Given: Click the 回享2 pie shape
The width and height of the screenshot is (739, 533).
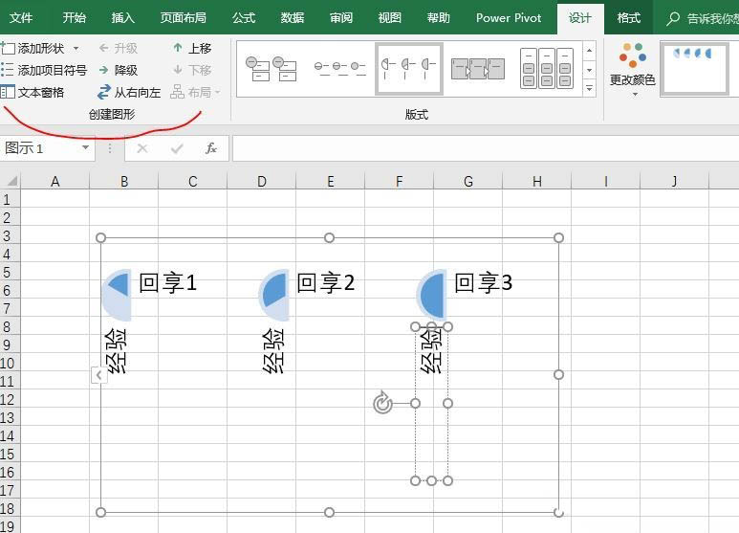Looking at the screenshot, I should coord(274,295).
